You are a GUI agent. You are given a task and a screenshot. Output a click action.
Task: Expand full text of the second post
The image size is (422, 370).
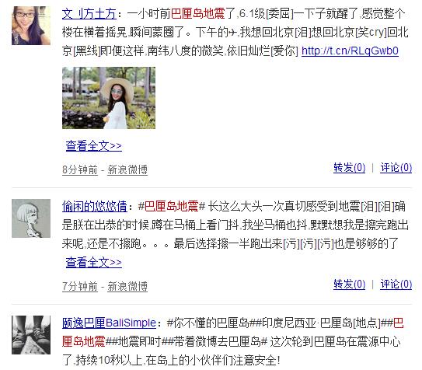94,262
